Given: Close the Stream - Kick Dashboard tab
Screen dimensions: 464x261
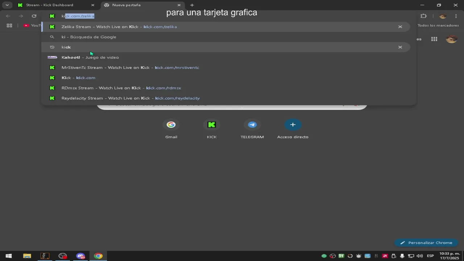Looking at the screenshot, I should [x=92, y=5].
